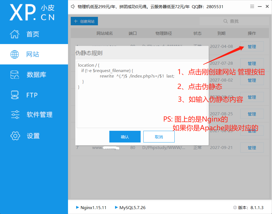This screenshot has width=272, height=214.
Task: Click the globe icon beside 网站
Action: pos(15,54)
